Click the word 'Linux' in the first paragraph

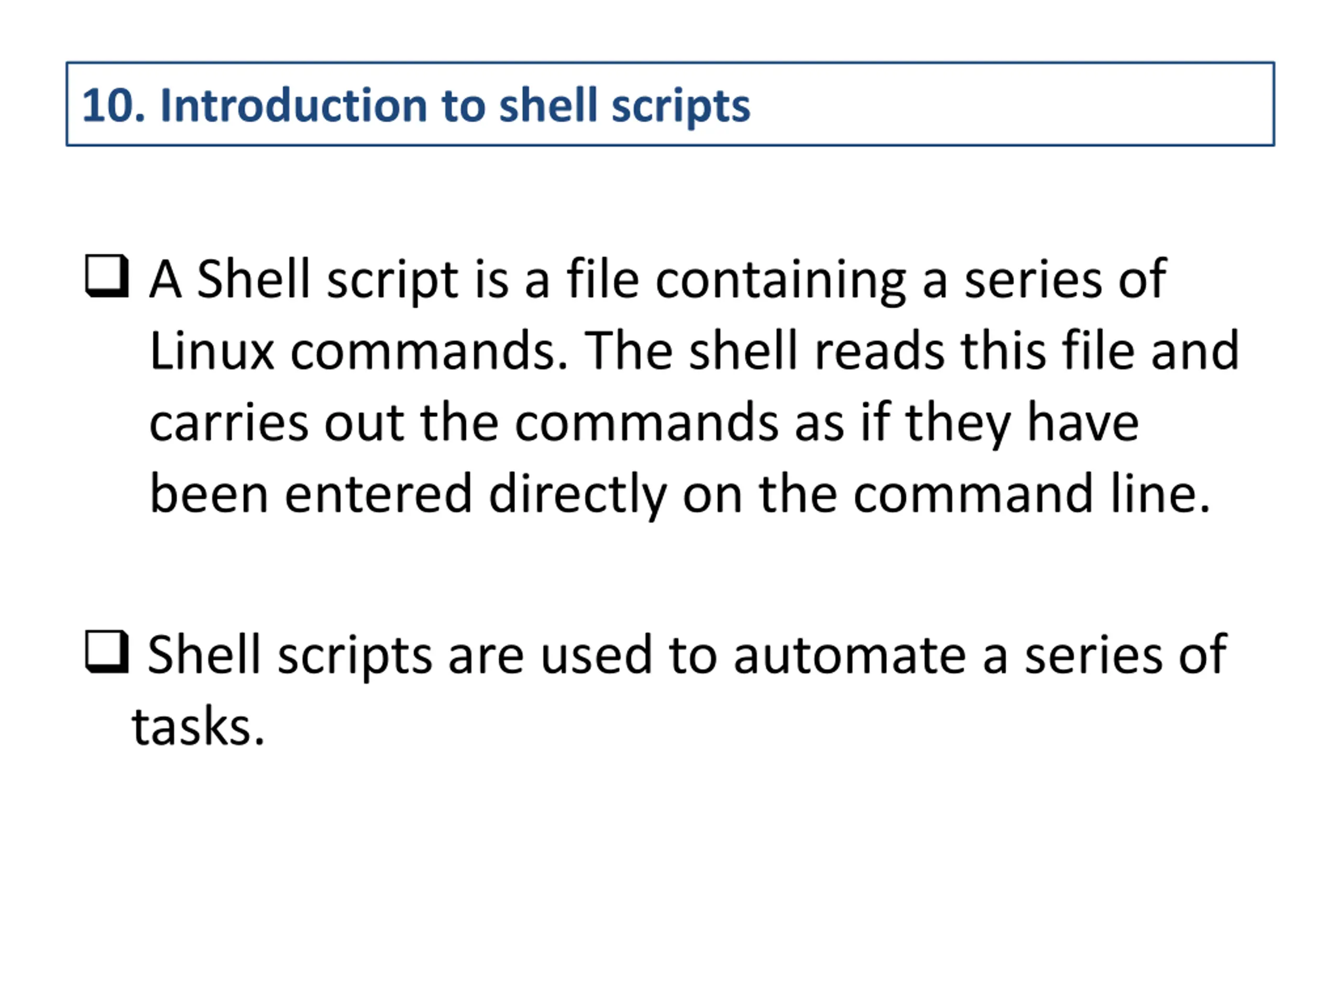coord(212,351)
